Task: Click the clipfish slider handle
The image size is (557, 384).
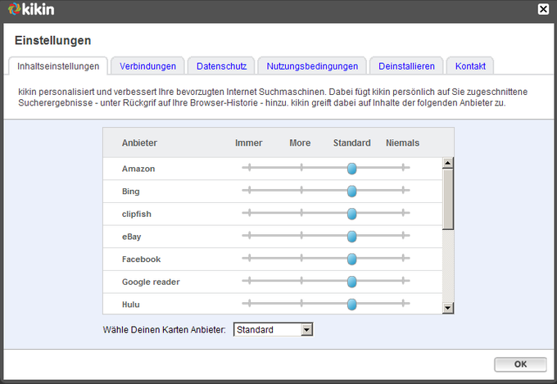Action: click(351, 214)
